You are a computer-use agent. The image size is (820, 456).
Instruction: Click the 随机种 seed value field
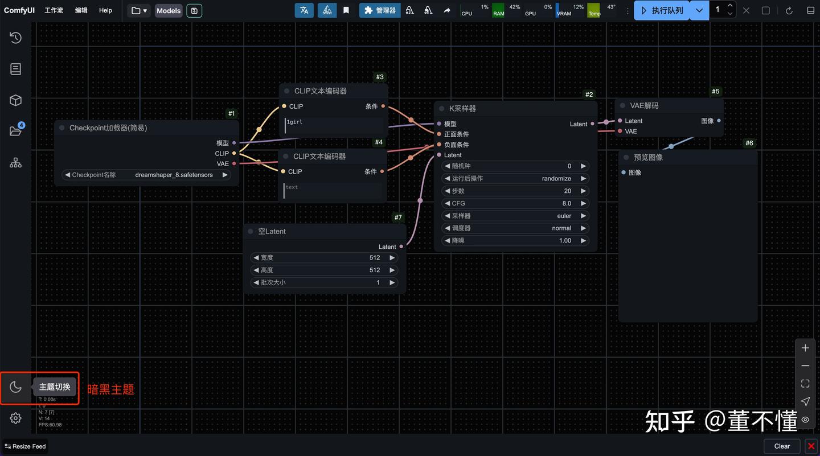(515, 166)
